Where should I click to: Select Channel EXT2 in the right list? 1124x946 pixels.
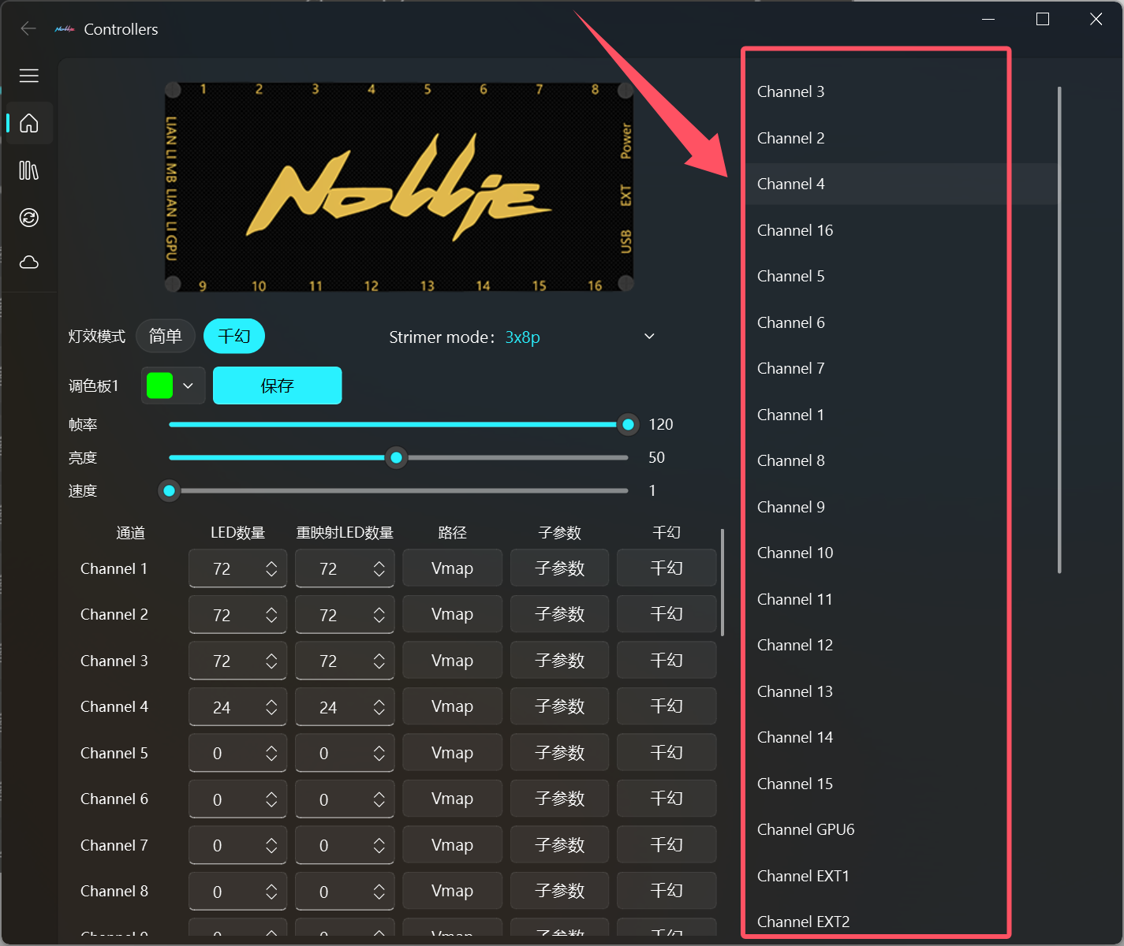(x=901, y=922)
